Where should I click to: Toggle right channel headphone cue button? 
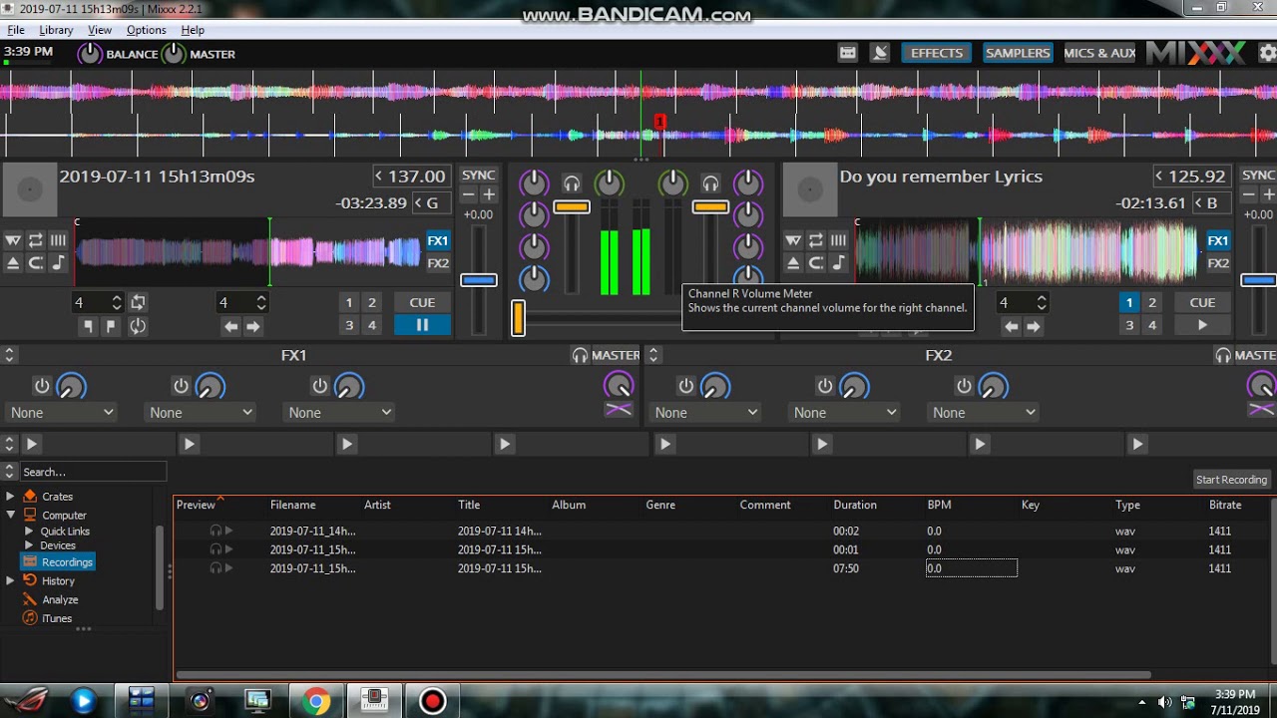click(x=710, y=183)
